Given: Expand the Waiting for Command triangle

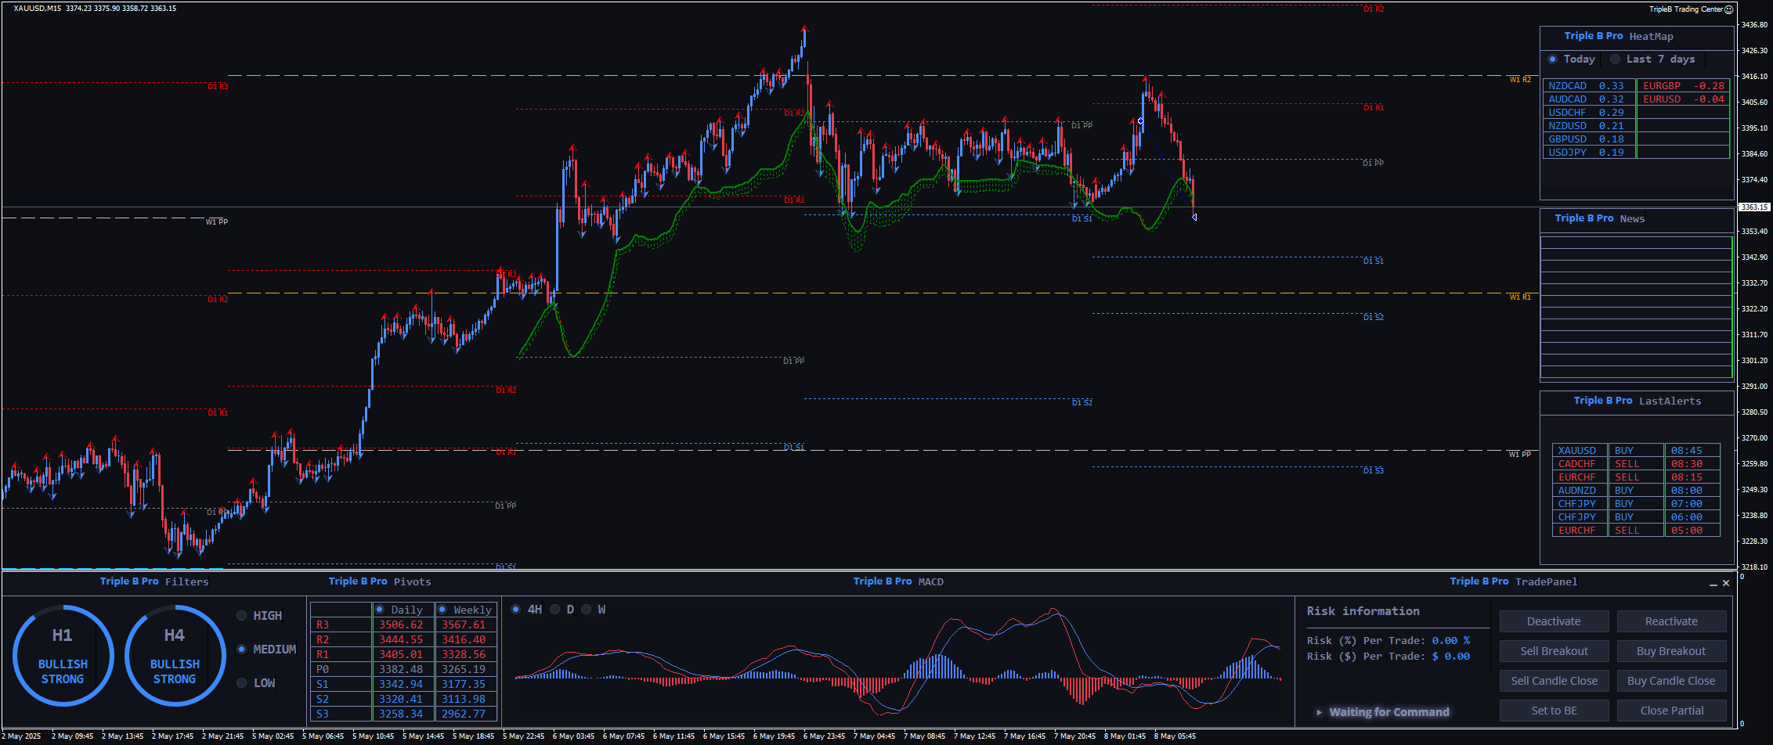Looking at the screenshot, I should [1320, 712].
